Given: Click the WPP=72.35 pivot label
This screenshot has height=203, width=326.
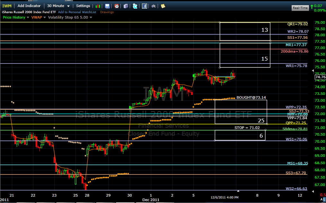Looking at the screenshot, I should point(296,107).
